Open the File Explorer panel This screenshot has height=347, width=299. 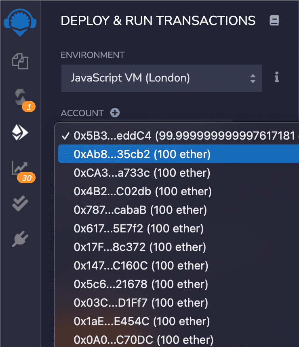[x=20, y=61]
